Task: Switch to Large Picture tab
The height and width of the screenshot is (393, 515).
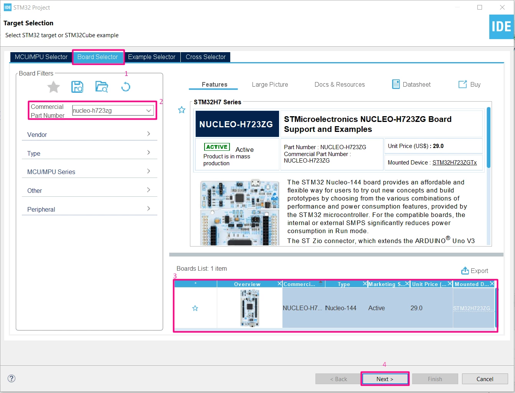Action: 270,84
